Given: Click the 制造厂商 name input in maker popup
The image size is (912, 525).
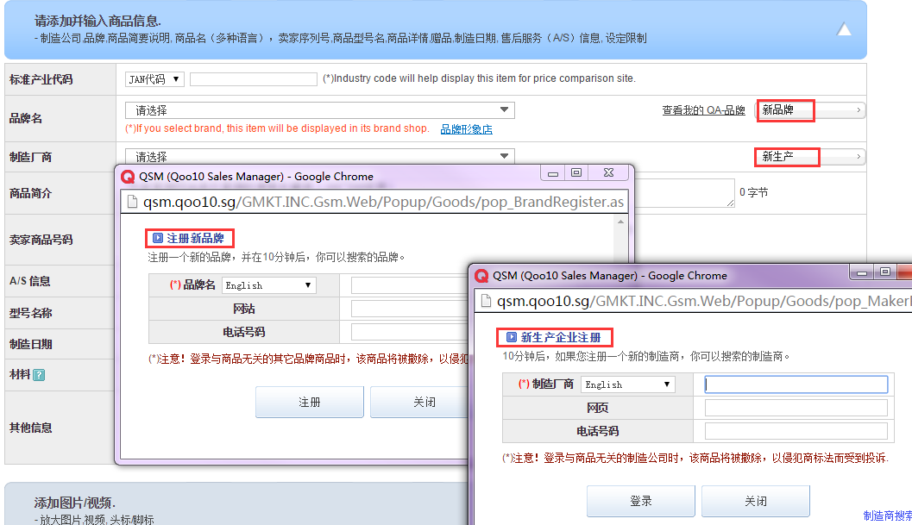Looking at the screenshot, I should coord(796,384).
